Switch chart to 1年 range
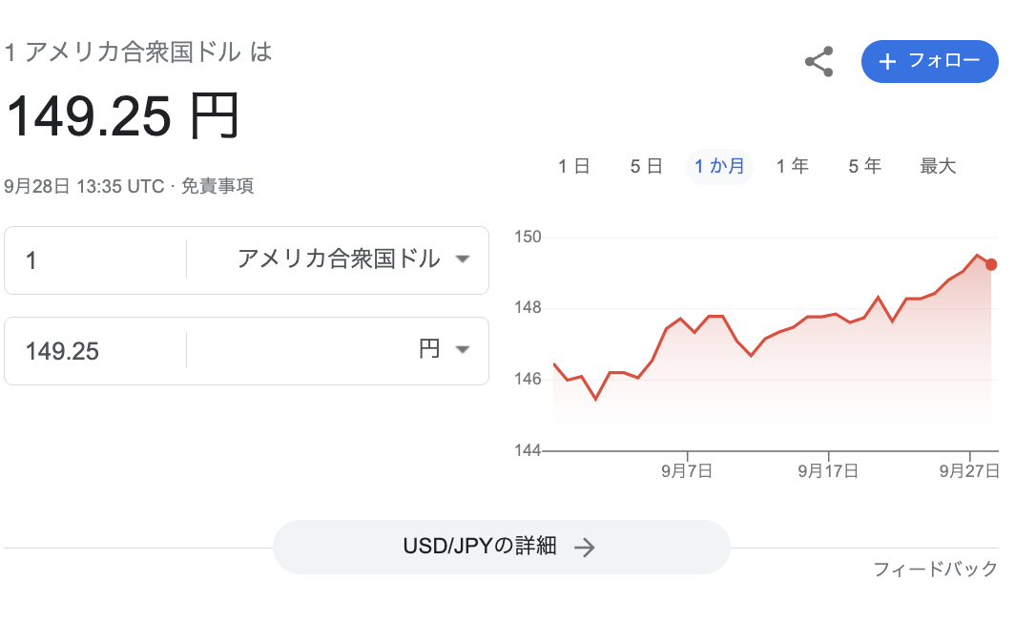 click(793, 166)
